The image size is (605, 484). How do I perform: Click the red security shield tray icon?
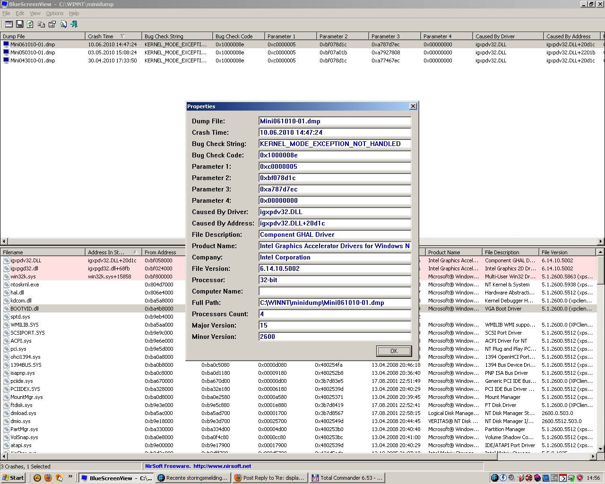580,478
